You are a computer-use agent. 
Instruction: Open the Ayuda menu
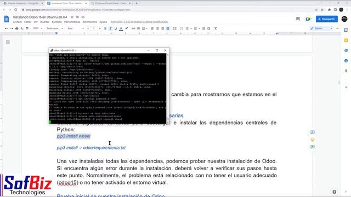coord(103,22)
